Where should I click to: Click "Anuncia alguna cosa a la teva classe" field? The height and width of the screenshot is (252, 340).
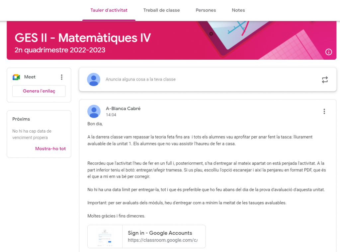click(x=140, y=80)
